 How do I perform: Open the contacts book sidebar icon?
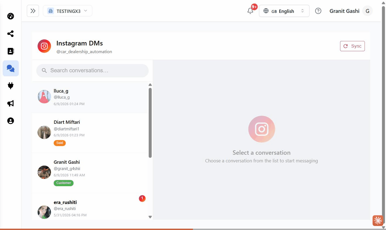coord(10,51)
